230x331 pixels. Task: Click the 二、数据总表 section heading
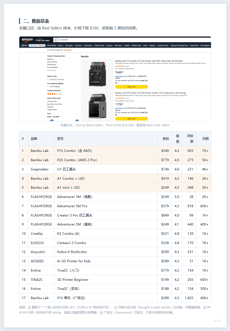coord(36,21)
